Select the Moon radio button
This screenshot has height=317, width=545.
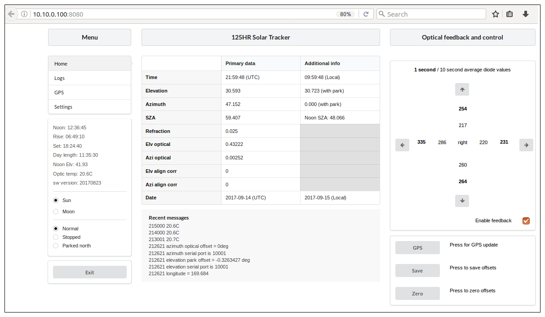point(56,211)
